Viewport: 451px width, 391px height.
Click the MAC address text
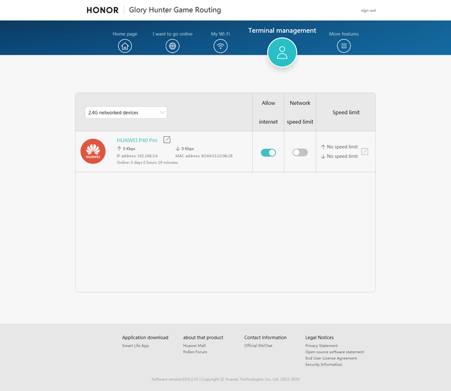tap(204, 156)
